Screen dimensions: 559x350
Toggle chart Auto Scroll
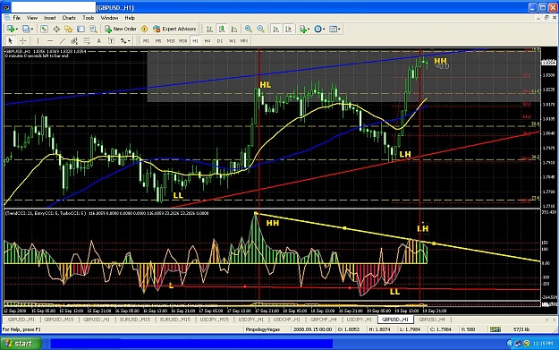point(276,29)
